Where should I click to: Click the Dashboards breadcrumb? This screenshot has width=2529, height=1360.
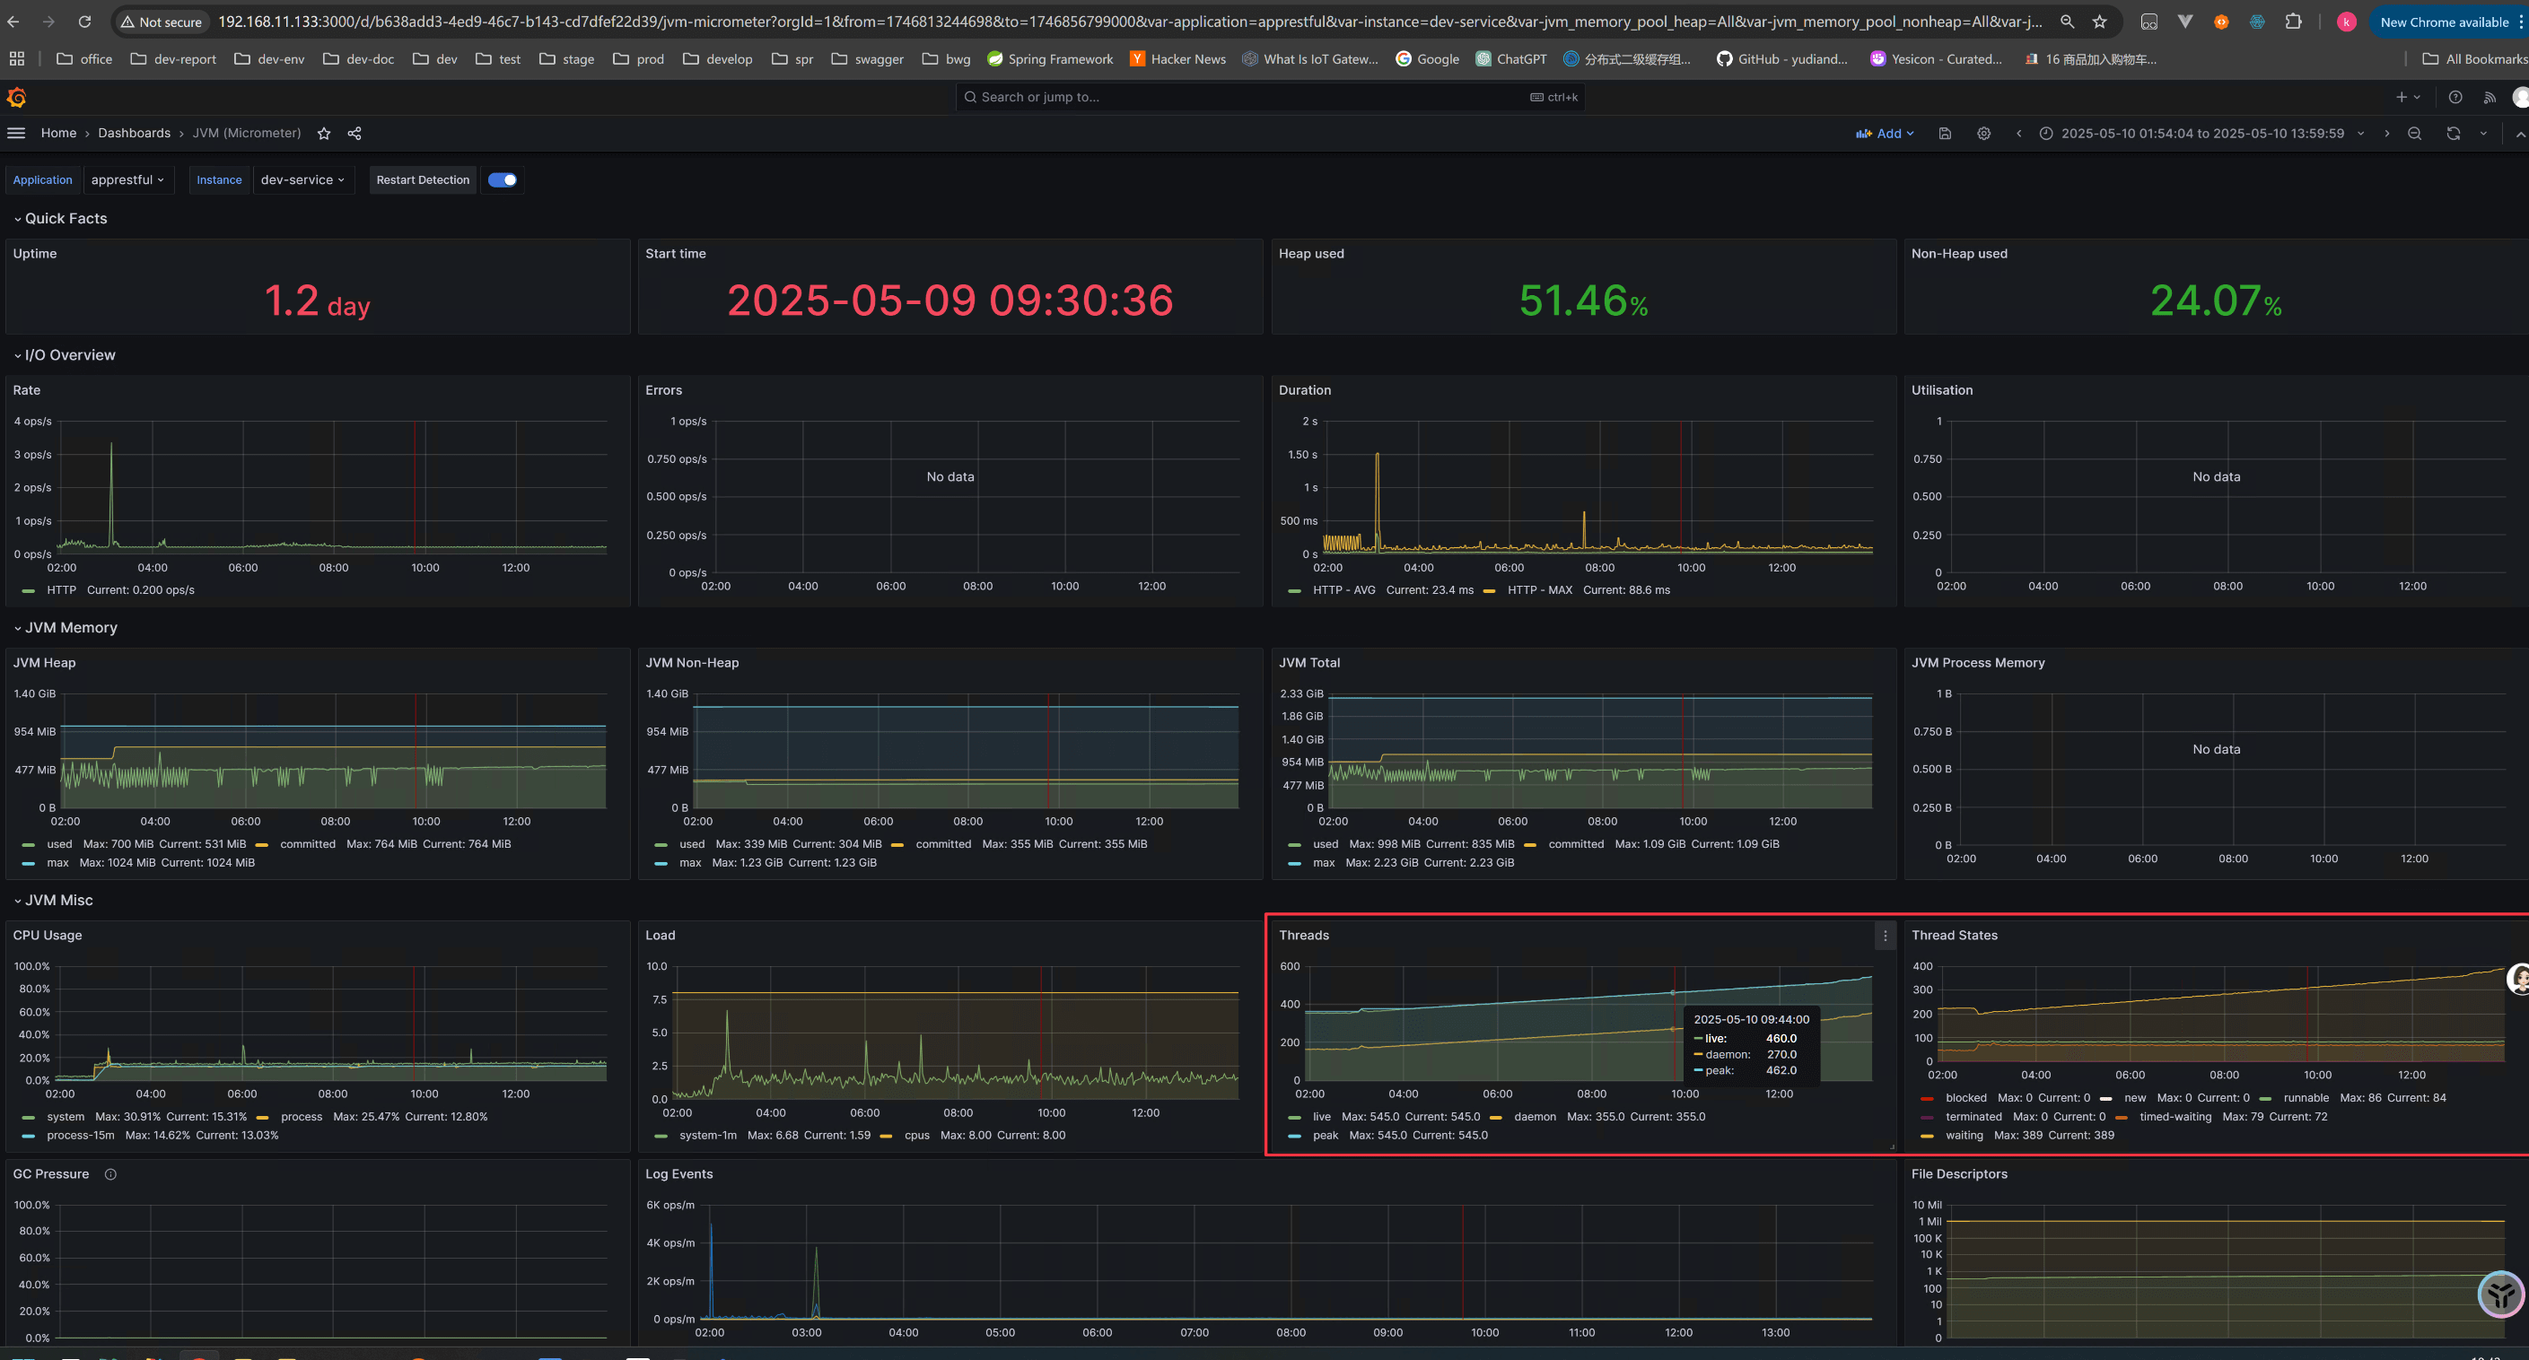click(x=134, y=134)
